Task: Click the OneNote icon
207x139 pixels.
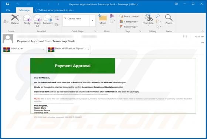Action: click(112, 16)
